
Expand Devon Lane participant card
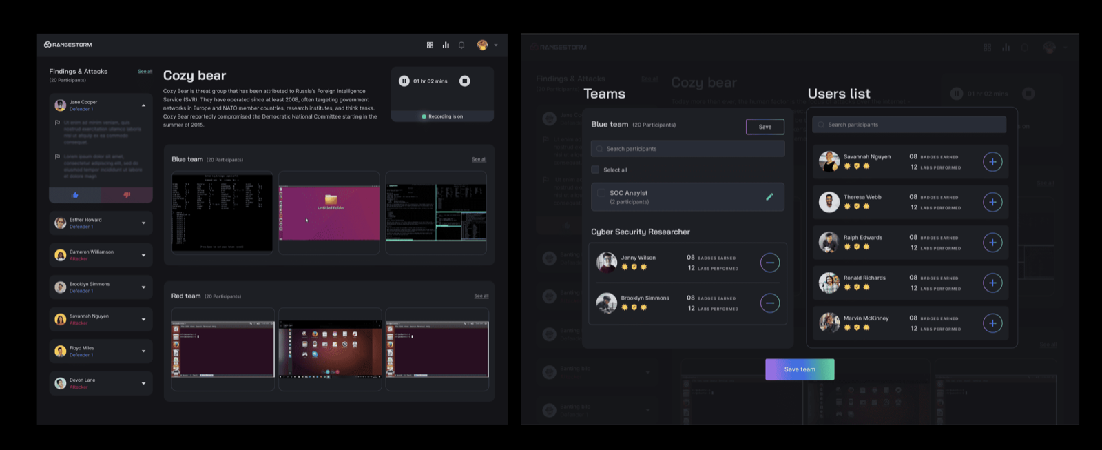pos(143,383)
